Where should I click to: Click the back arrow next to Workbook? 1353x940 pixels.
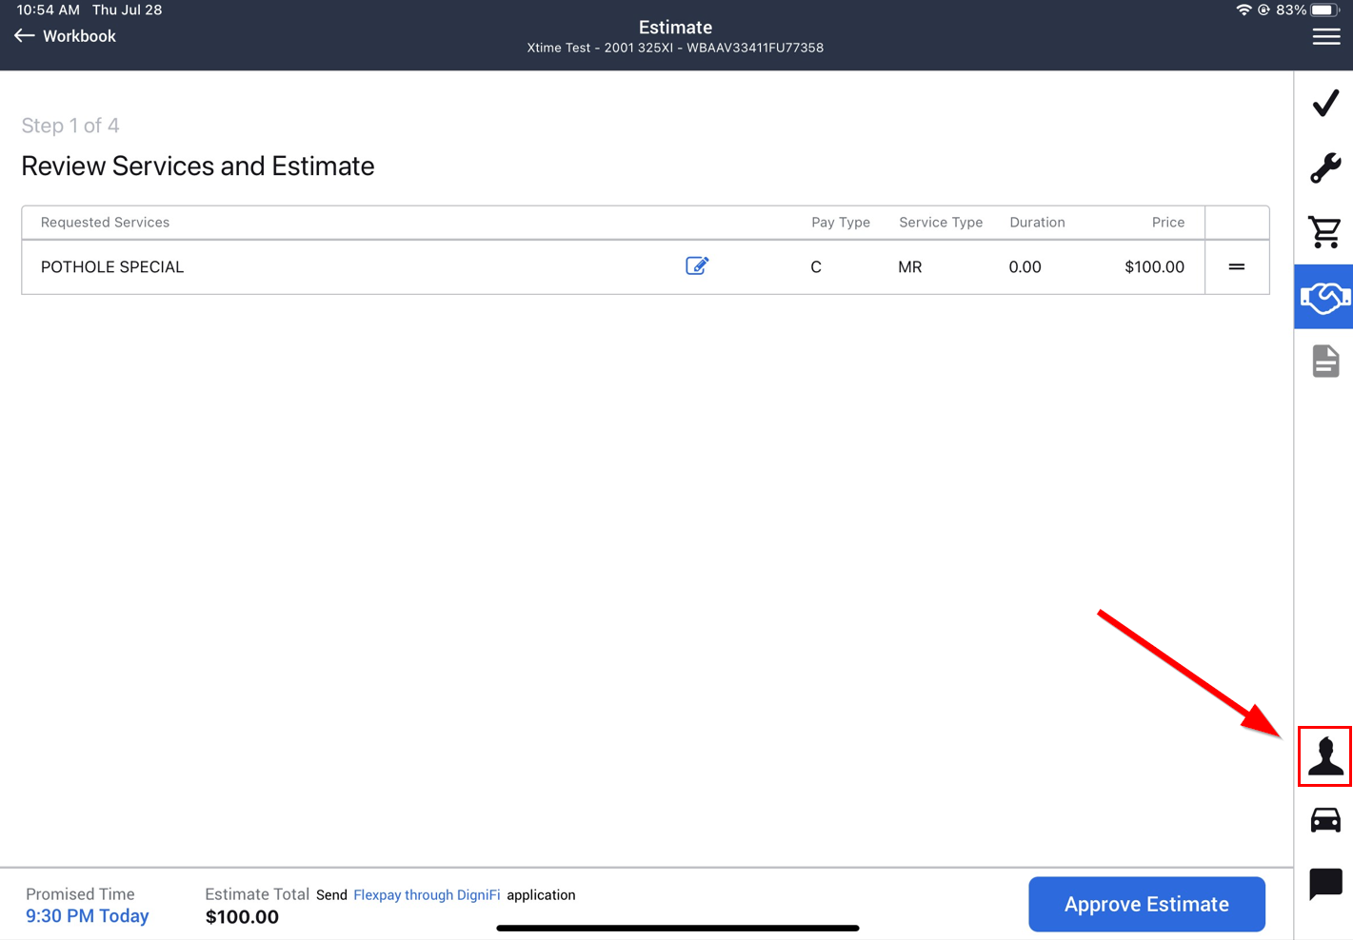click(24, 35)
